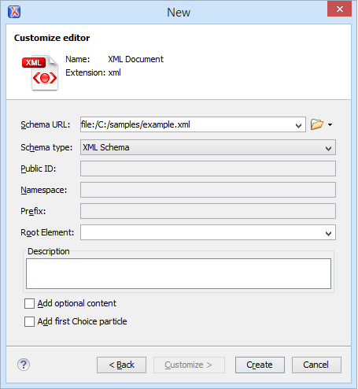This screenshot has width=358, height=389.
Task: Enable Add optional content checkbox
Action: coord(29,303)
